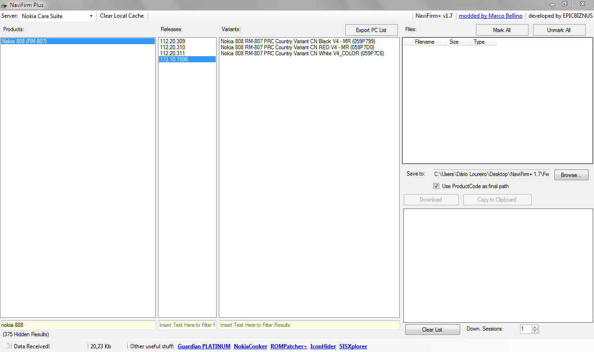
Task: Select variant CN White V4_COLOR (059P7C6)
Action: [309, 53]
